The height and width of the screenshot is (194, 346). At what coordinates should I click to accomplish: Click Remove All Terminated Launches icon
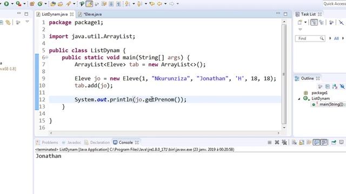284,142
